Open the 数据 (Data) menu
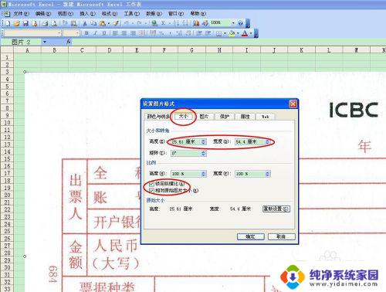The width and height of the screenshot is (386, 292). pyautogui.click(x=154, y=14)
